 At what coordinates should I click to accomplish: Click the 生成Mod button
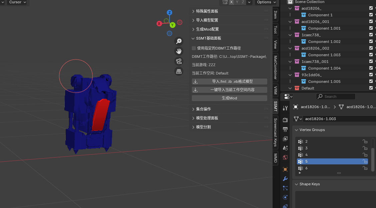[x=230, y=98]
